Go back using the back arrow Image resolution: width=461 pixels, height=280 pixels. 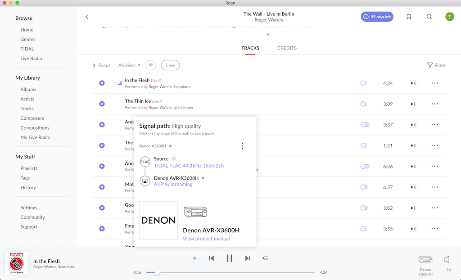[x=87, y=17]
